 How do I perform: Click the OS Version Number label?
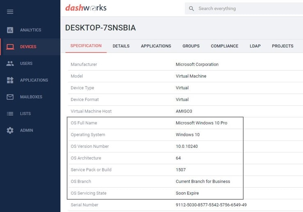[x=90, y=147]
